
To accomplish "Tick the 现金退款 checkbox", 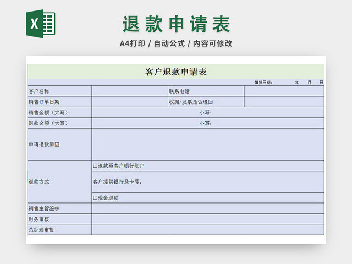I will point(95,198).
